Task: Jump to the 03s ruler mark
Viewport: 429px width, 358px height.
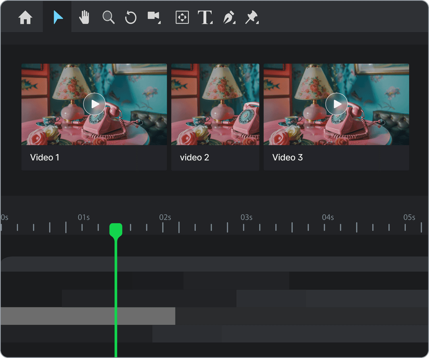Action: [246, 217]
